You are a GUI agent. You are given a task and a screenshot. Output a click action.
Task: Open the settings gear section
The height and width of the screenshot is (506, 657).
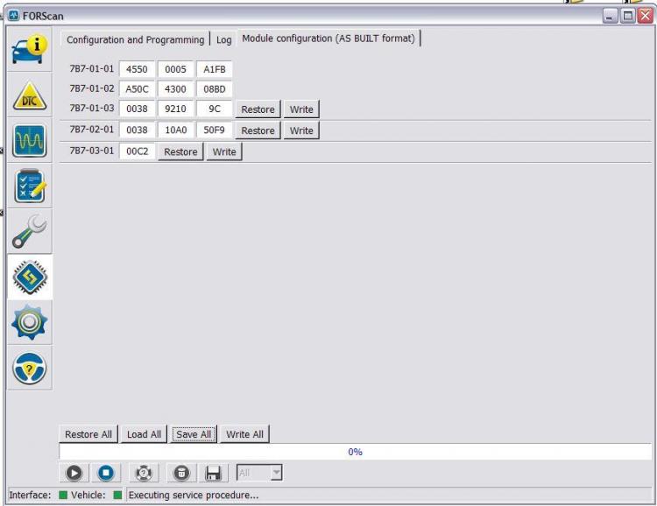coord(29,322)
